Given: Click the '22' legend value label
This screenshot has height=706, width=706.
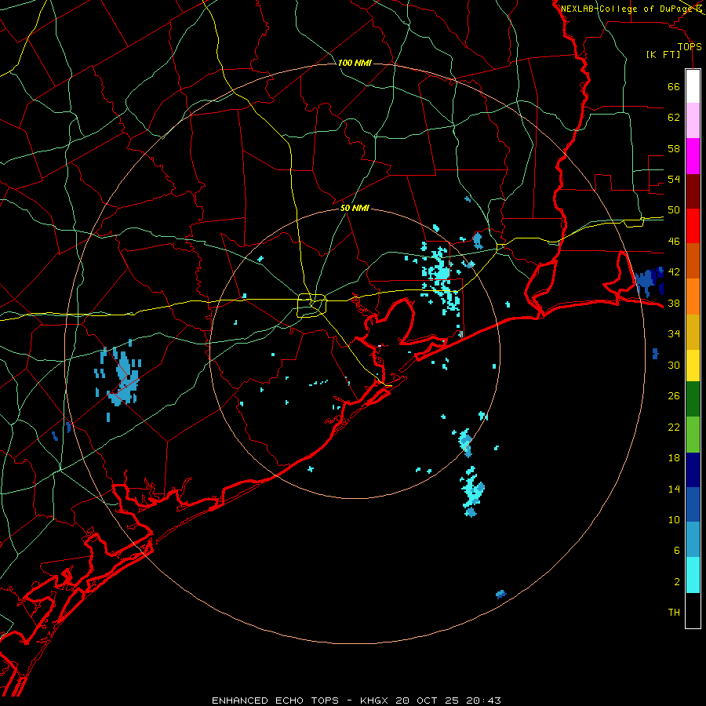Looking at the screenshot, I should coord(674,427).
